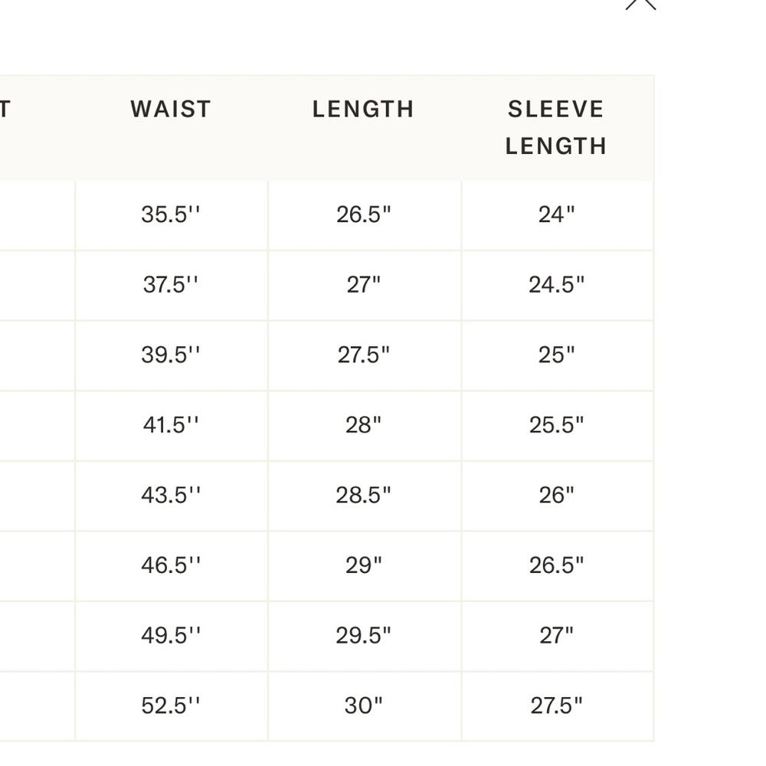Click the 25.5" sleeve length cell
This screenshot has width=766, height=766.
tap(556, 425)
